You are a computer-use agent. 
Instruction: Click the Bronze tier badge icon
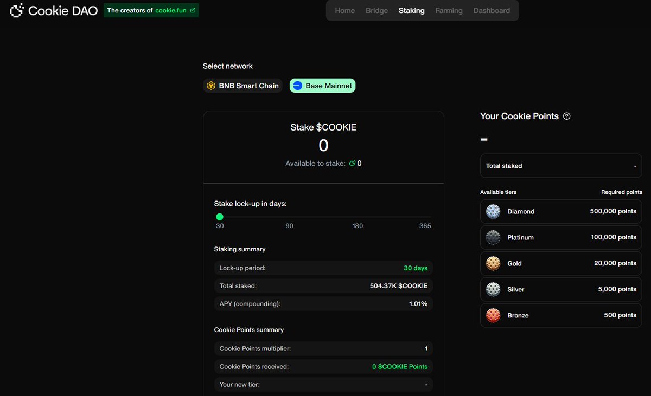click(x=493, y=315)
